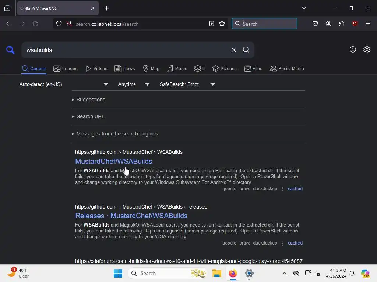Toggle reader view icon in address bar

212,24
